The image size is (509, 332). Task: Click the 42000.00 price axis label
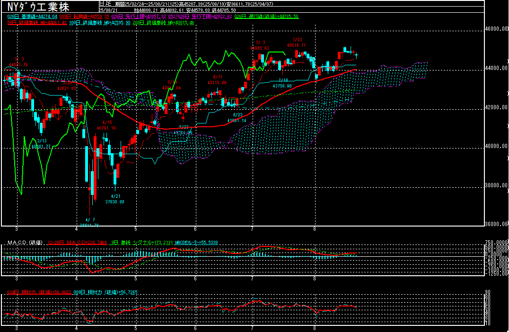(497, 107)
